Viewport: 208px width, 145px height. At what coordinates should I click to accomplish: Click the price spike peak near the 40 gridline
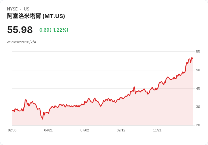tap(134, 87)
